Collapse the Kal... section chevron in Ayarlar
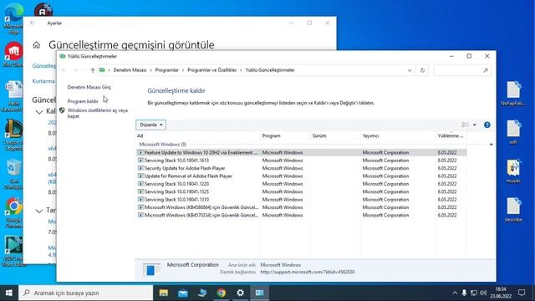 click(x=39, y=111)
